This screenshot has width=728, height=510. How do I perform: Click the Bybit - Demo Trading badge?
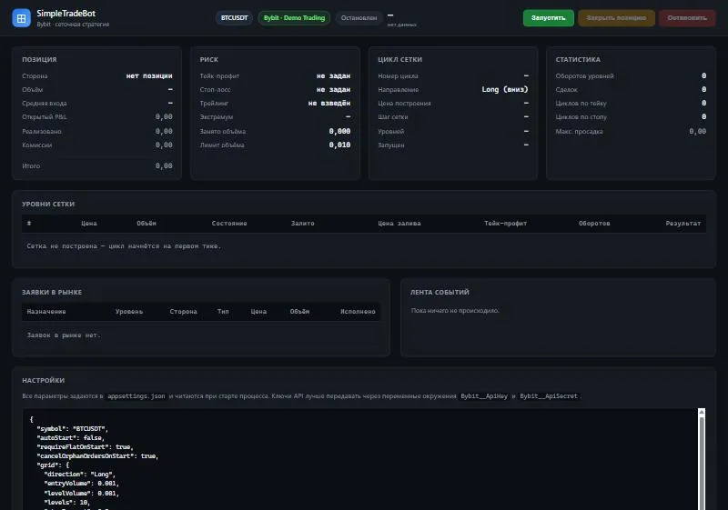294,18
